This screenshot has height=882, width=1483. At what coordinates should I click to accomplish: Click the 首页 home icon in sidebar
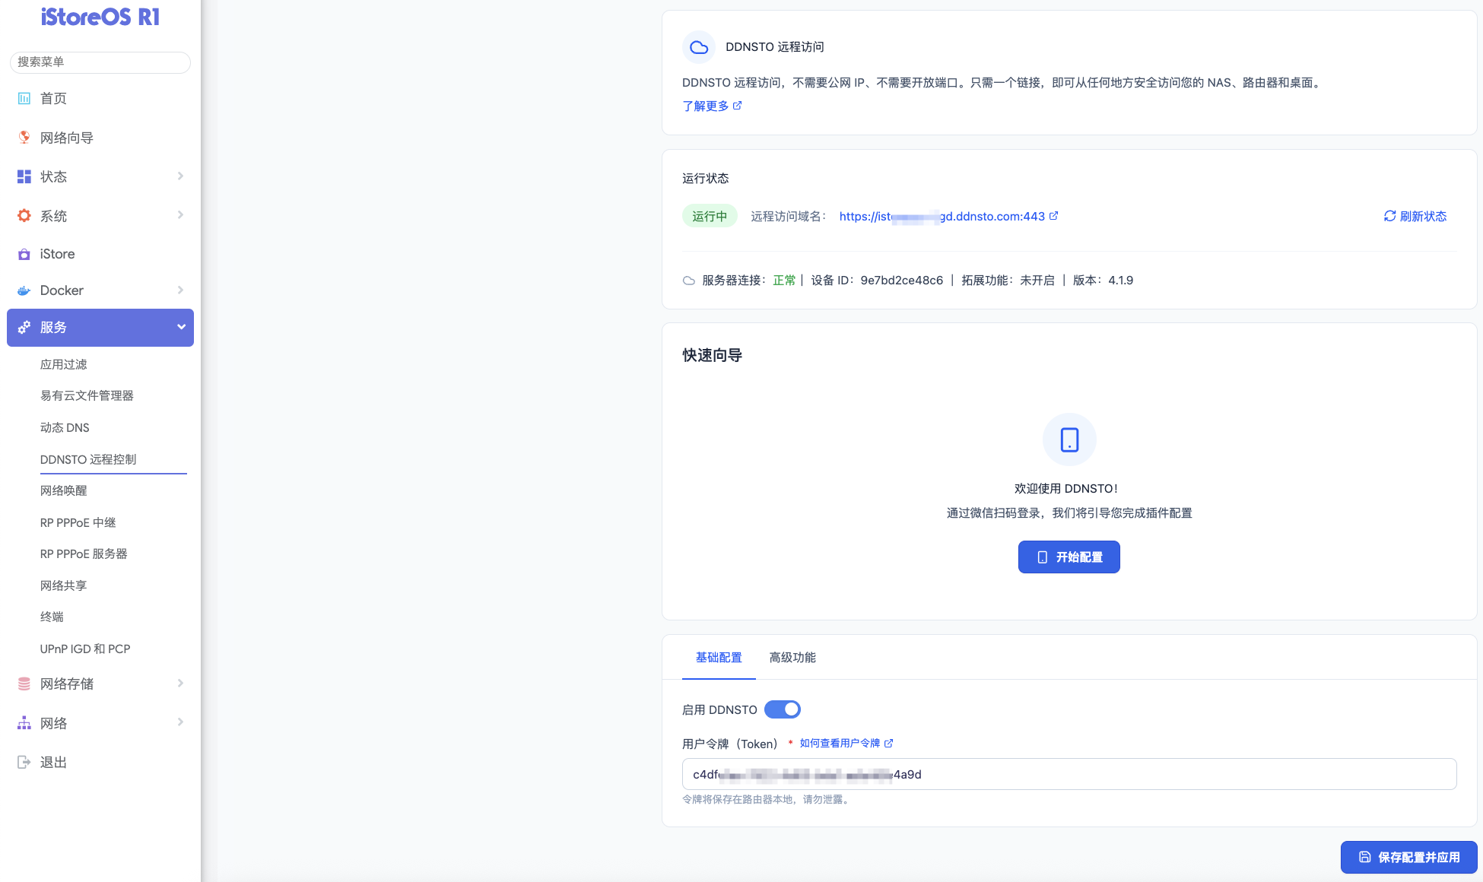(24, 98)
